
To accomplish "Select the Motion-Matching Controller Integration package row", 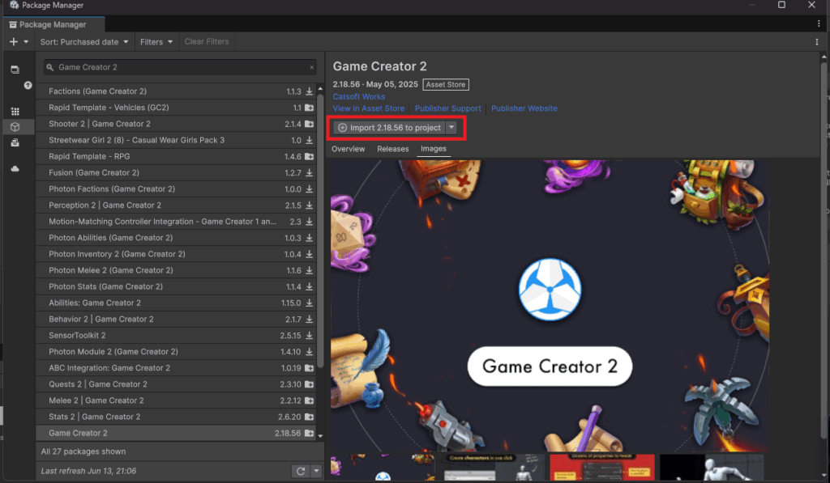I will point(176,222).
